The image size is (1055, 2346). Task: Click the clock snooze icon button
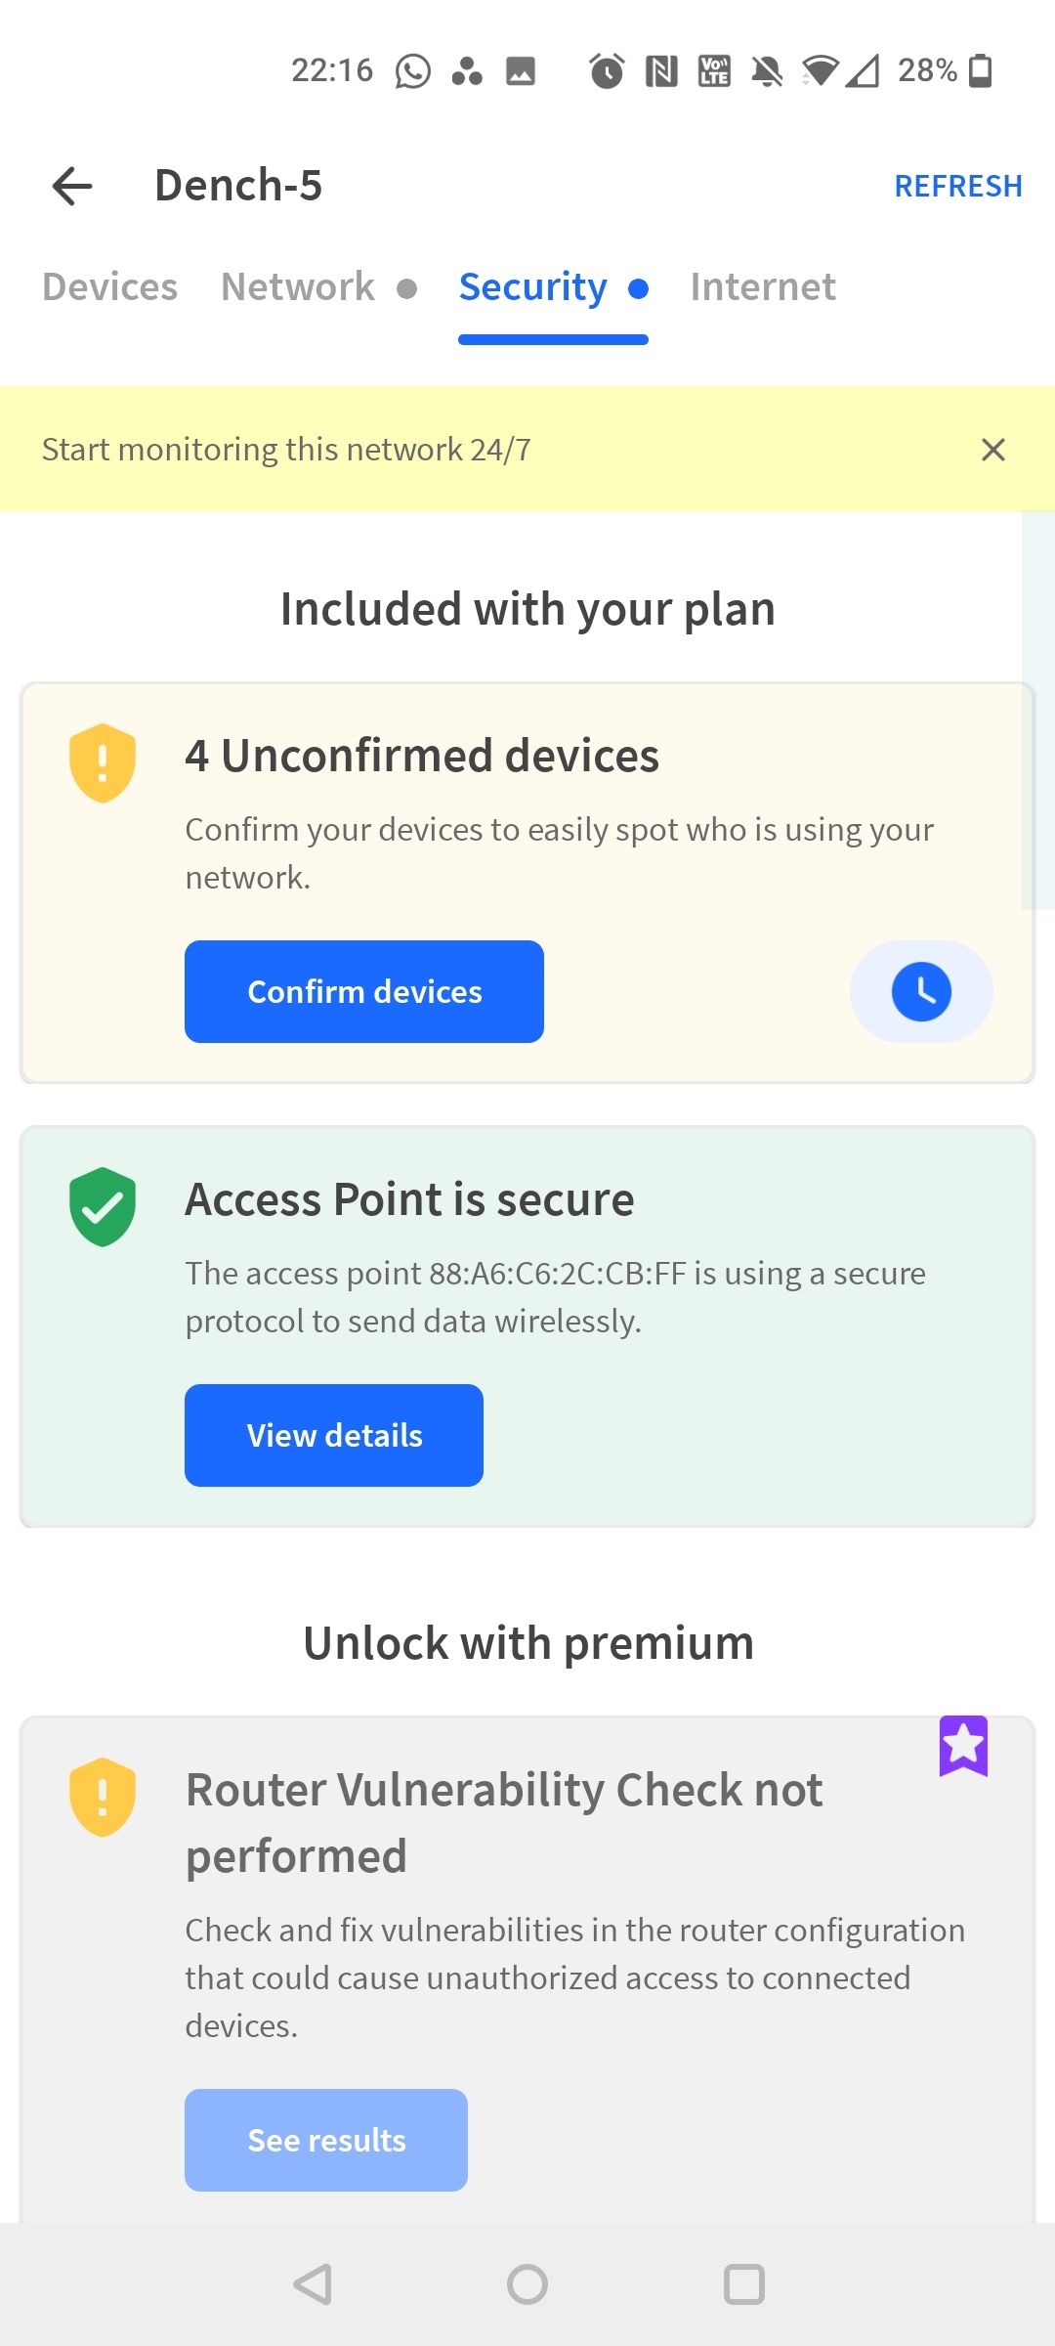(920, 991)
